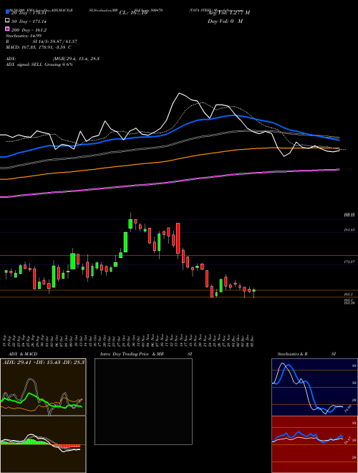
Task: Click the ADX +DY -DY readout header
Action: coord(44,362)
